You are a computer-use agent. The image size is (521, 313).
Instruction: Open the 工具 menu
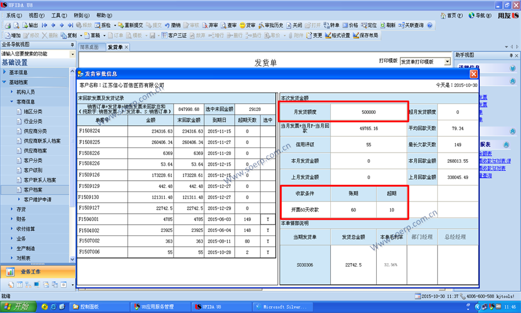click(59, 15)
